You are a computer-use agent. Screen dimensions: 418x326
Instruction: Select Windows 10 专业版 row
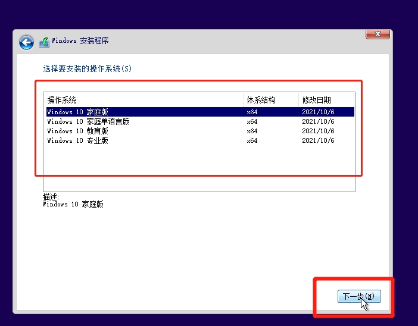[x=200, y=140]
